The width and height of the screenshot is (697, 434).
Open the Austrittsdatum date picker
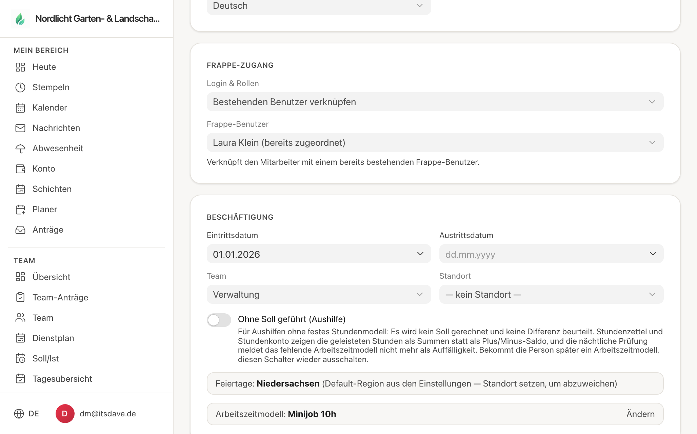552,254
